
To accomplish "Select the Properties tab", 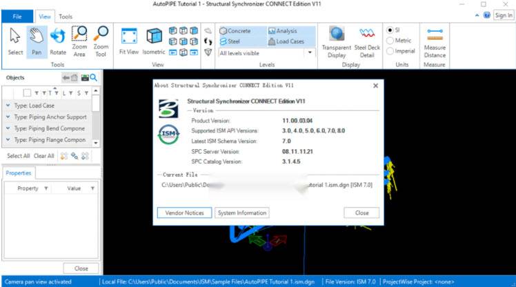I will coord(19,172).
